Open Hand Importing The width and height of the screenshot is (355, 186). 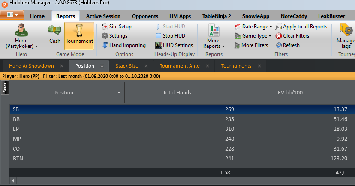pos(124,45)
